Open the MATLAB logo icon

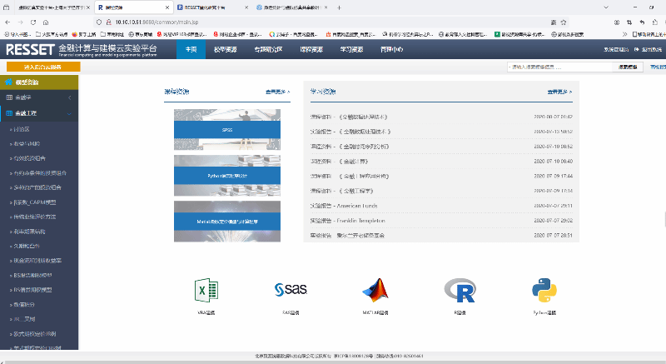(375, 290)
